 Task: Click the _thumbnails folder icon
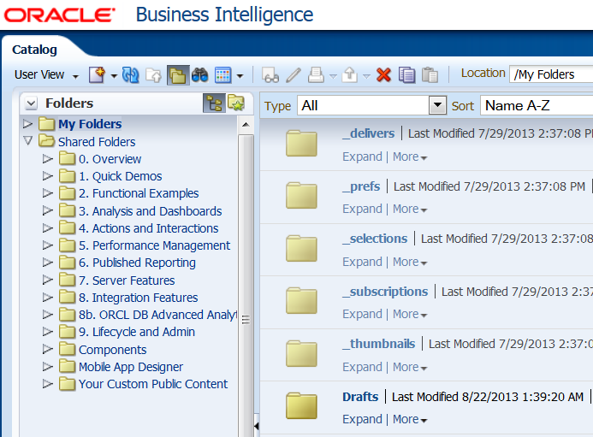coord(301,353)
